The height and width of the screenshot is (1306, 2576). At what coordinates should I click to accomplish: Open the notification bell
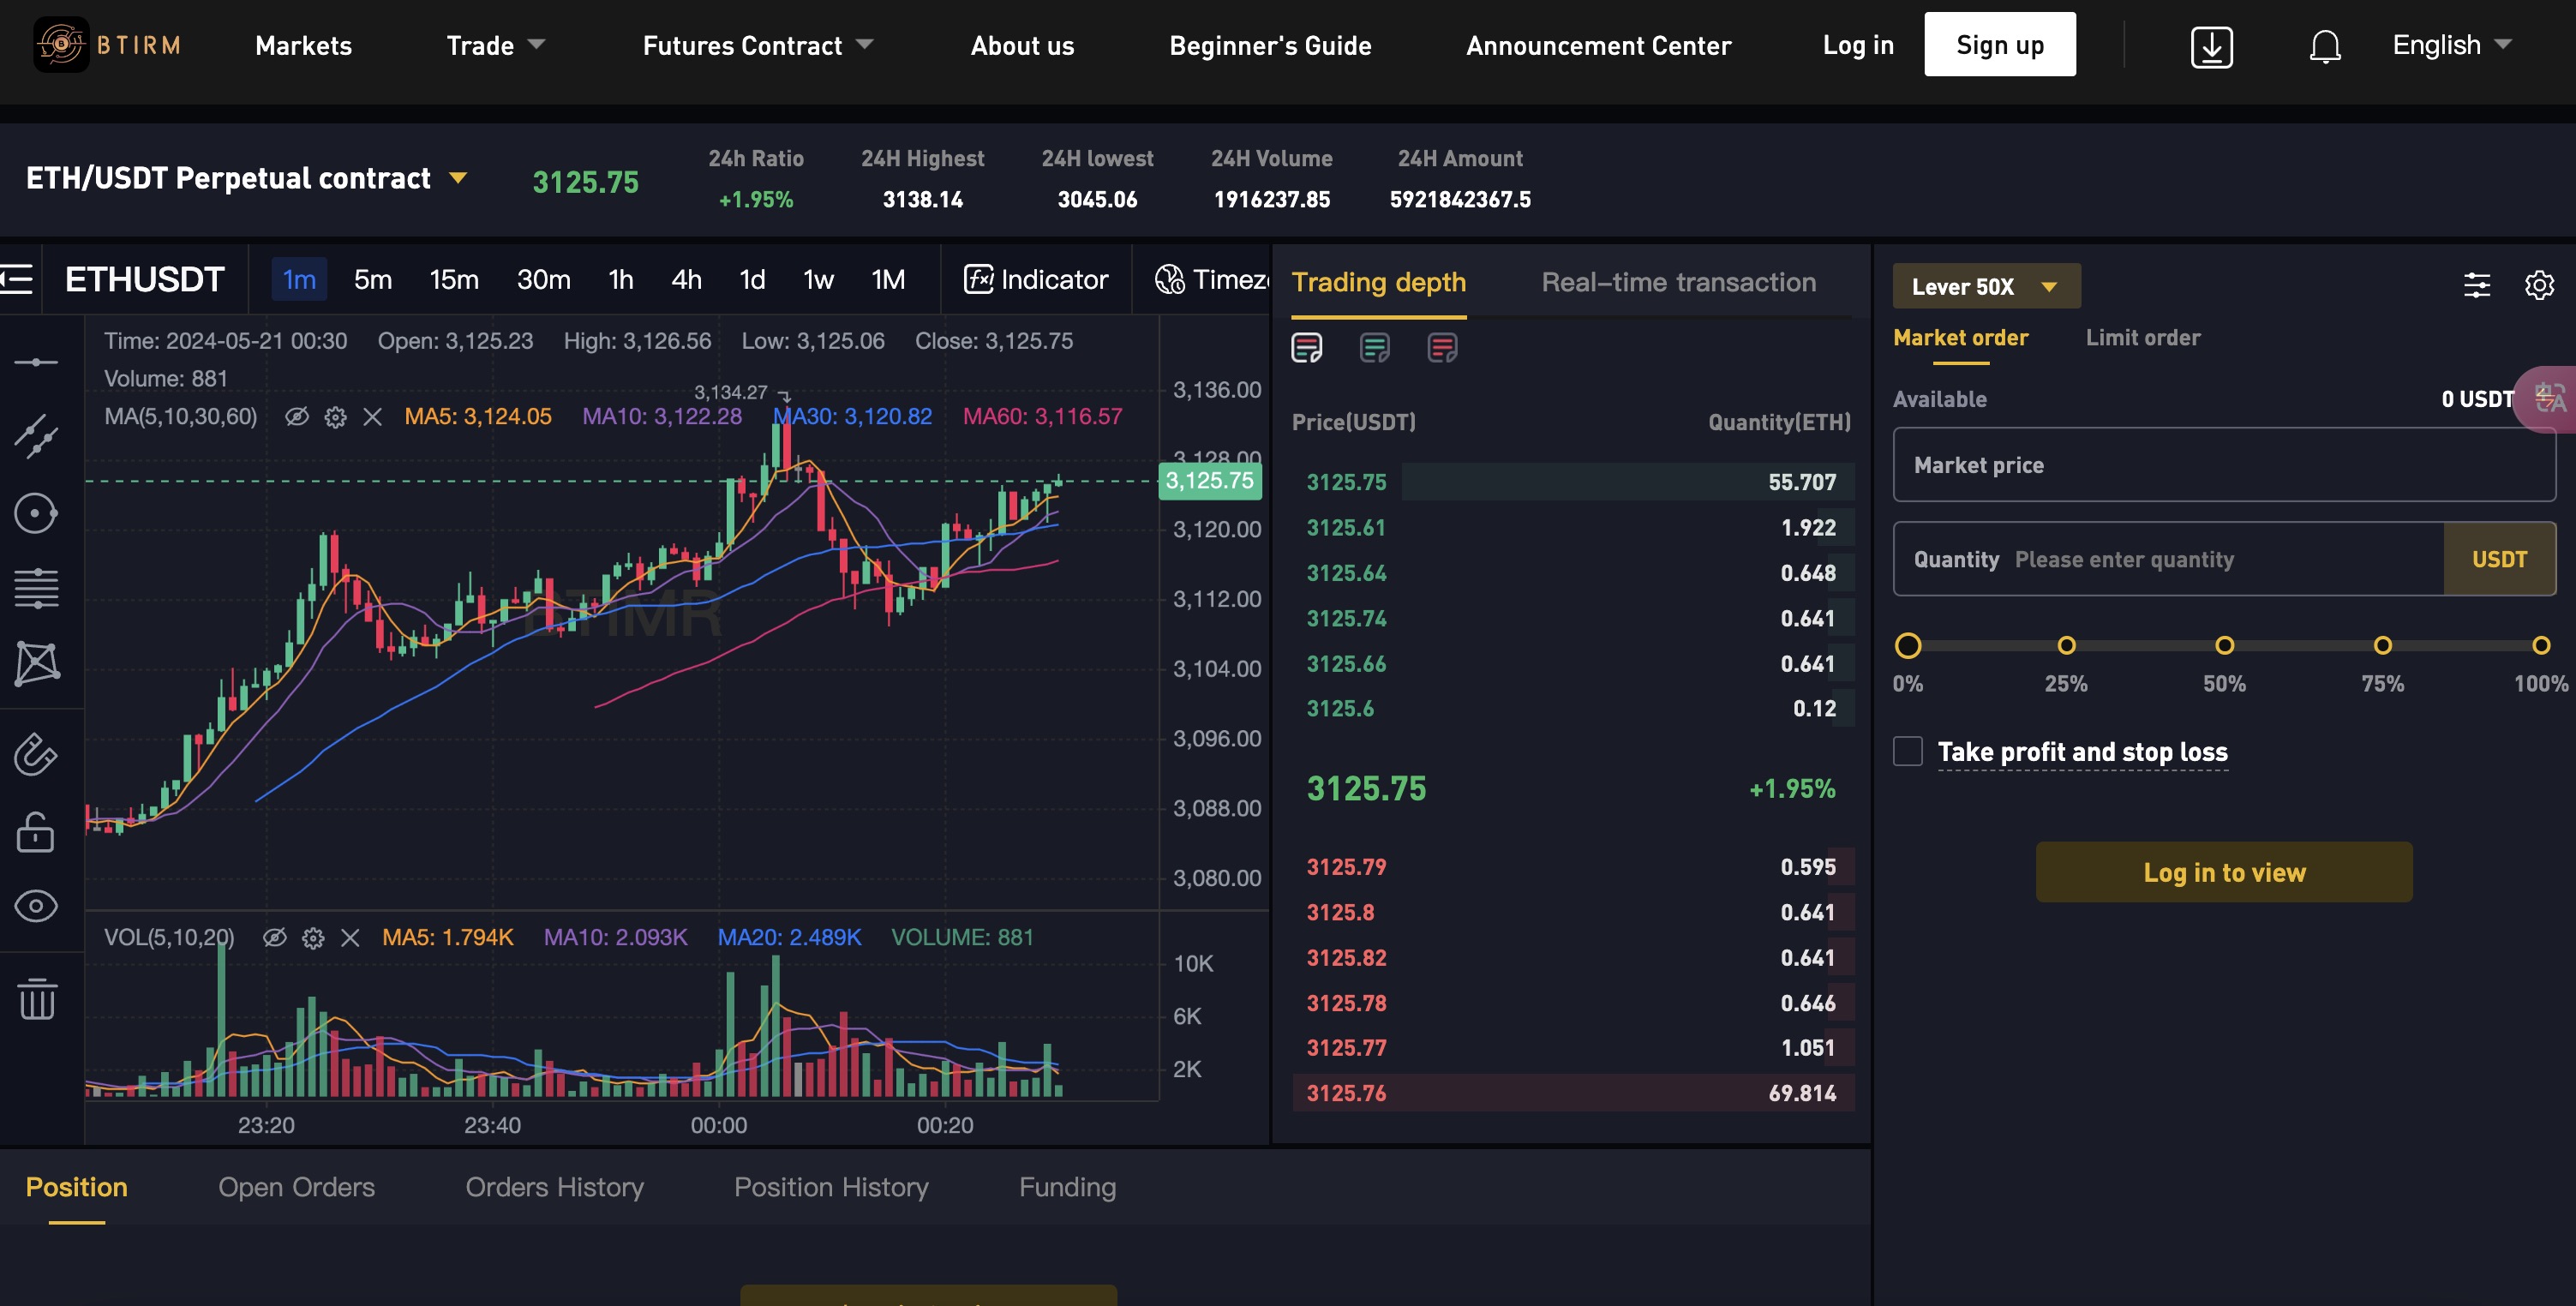[2325, 46]
